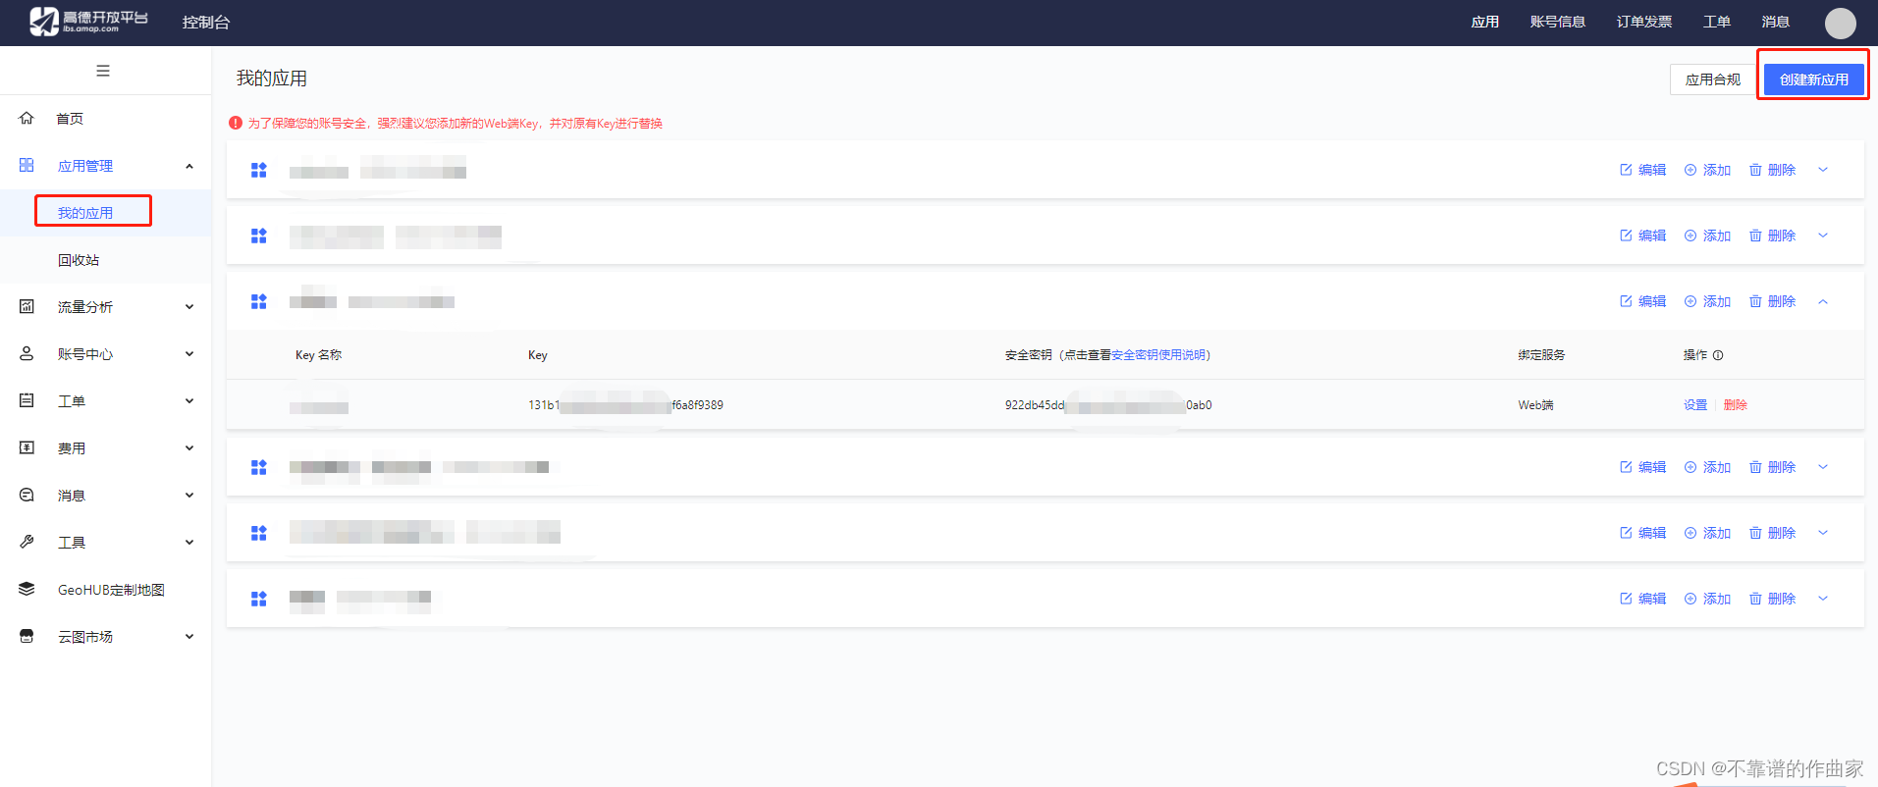The width and height of the screenshot is (1878, 787).
Task: Click the Key 名称 column header
Action: tap(318, 355)
